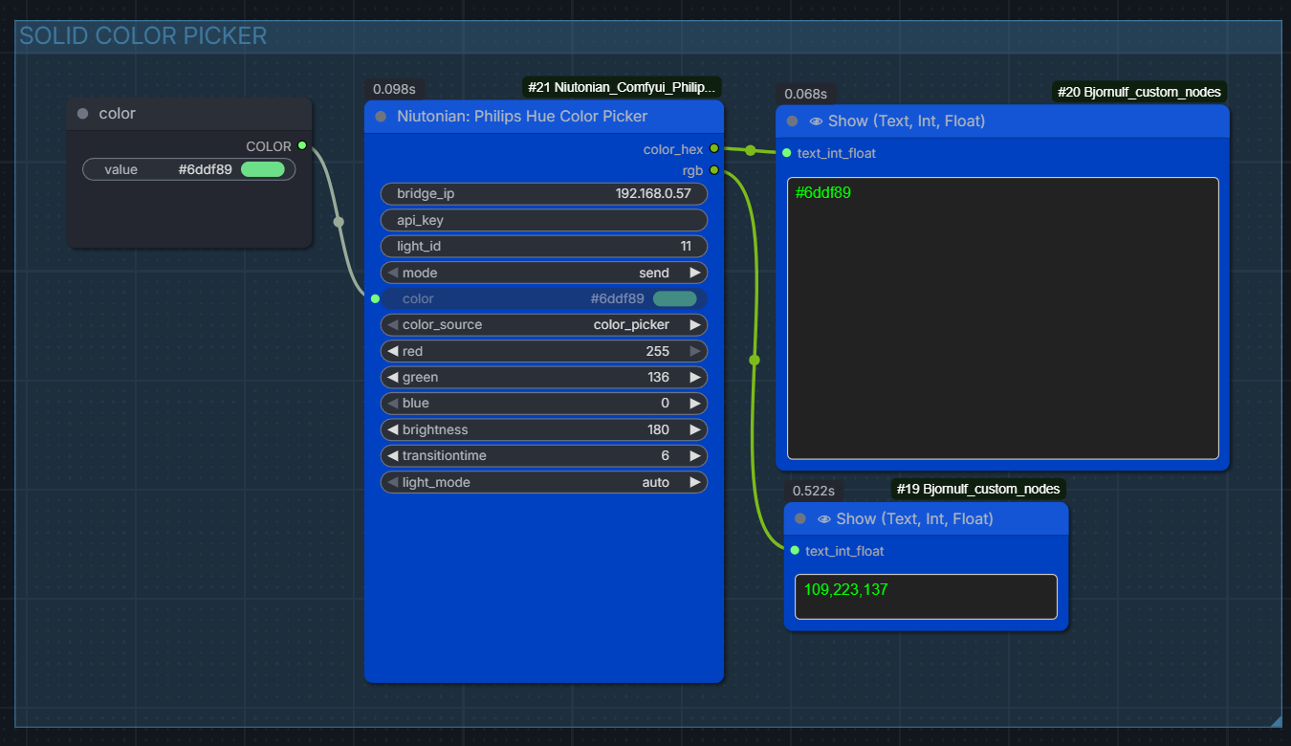Click the midpoint dot on the rgb link
The image size is (1291, 746).
click(x=755, y=360)
